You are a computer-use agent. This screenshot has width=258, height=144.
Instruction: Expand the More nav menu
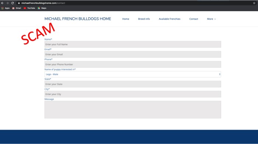[x=211, y=19]
